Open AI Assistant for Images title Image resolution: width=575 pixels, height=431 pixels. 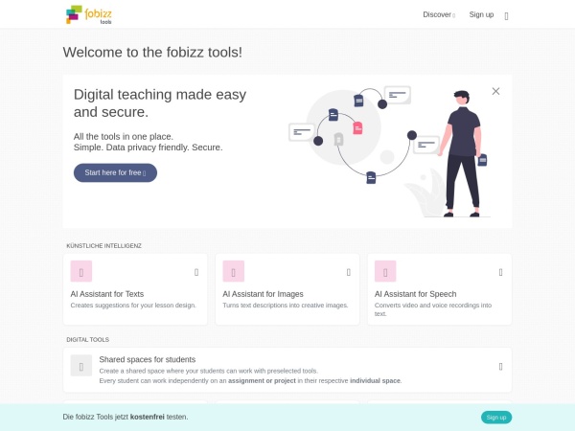[263, 294]
